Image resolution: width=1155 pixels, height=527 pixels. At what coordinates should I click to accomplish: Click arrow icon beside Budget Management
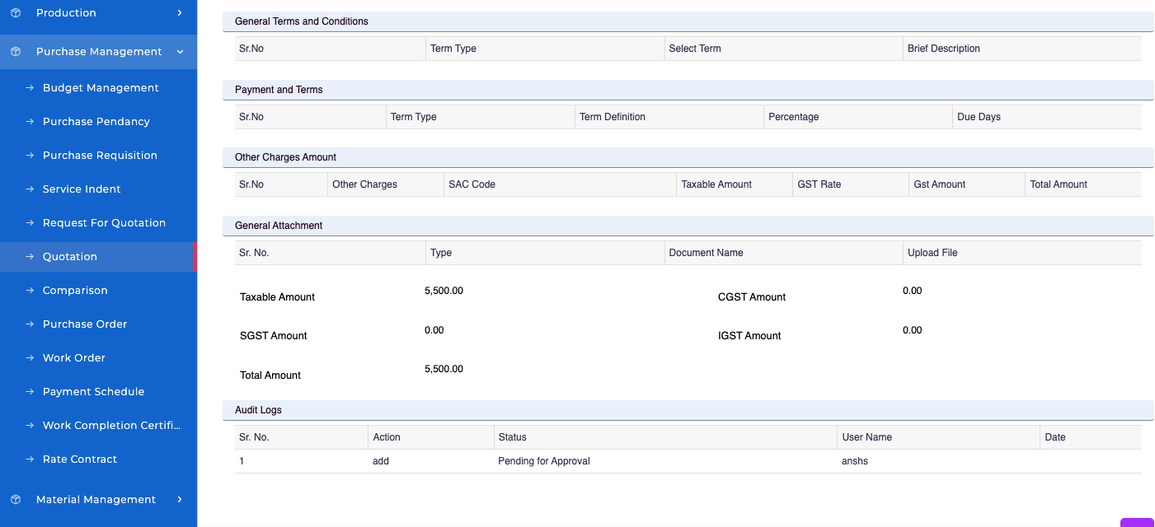click(x=30, y=88)
